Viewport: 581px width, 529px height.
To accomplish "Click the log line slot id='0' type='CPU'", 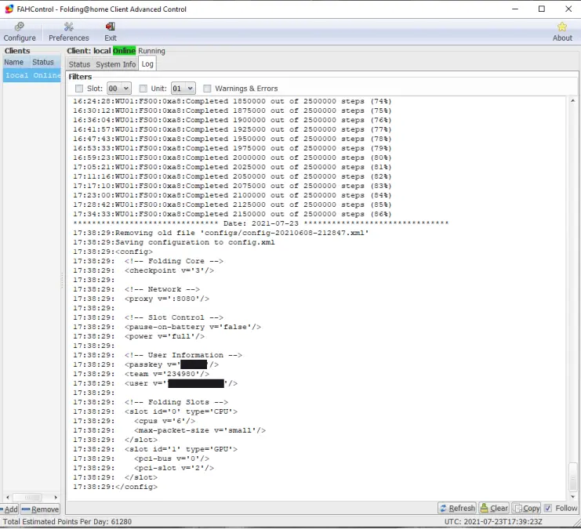I will tap(155, 411).
